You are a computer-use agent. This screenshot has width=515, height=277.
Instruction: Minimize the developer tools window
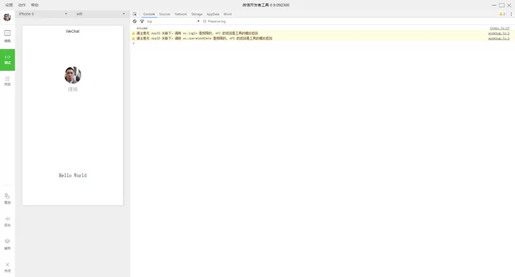tap(494, 5)
